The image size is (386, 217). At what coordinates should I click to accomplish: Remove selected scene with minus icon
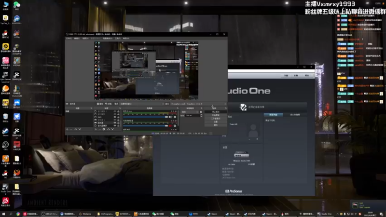[x=71, y=129]
